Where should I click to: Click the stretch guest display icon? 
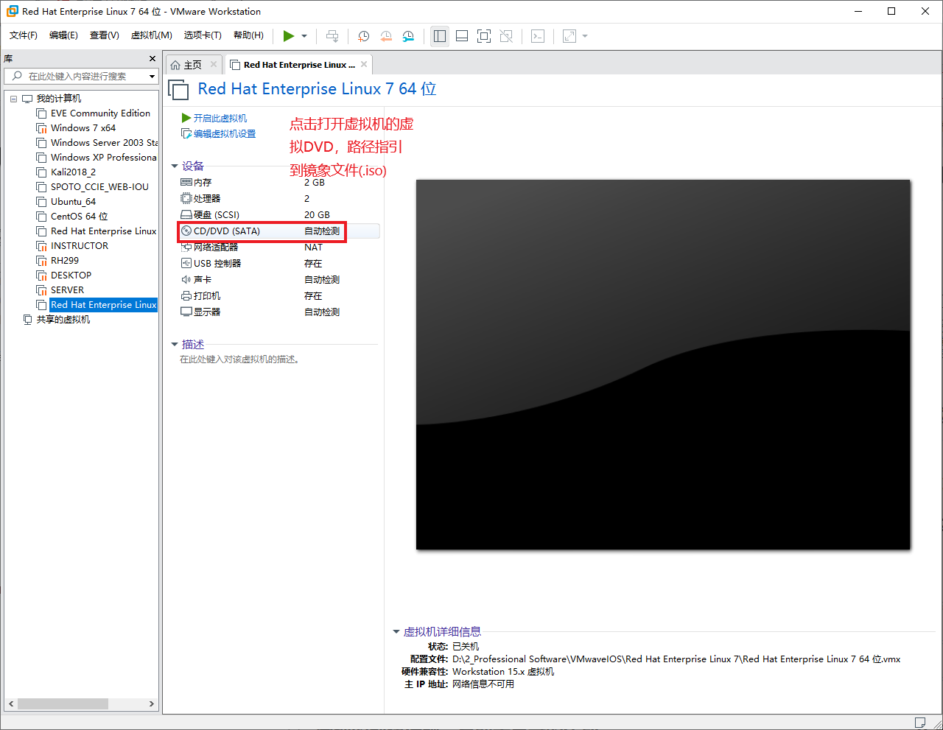point(569,36)
